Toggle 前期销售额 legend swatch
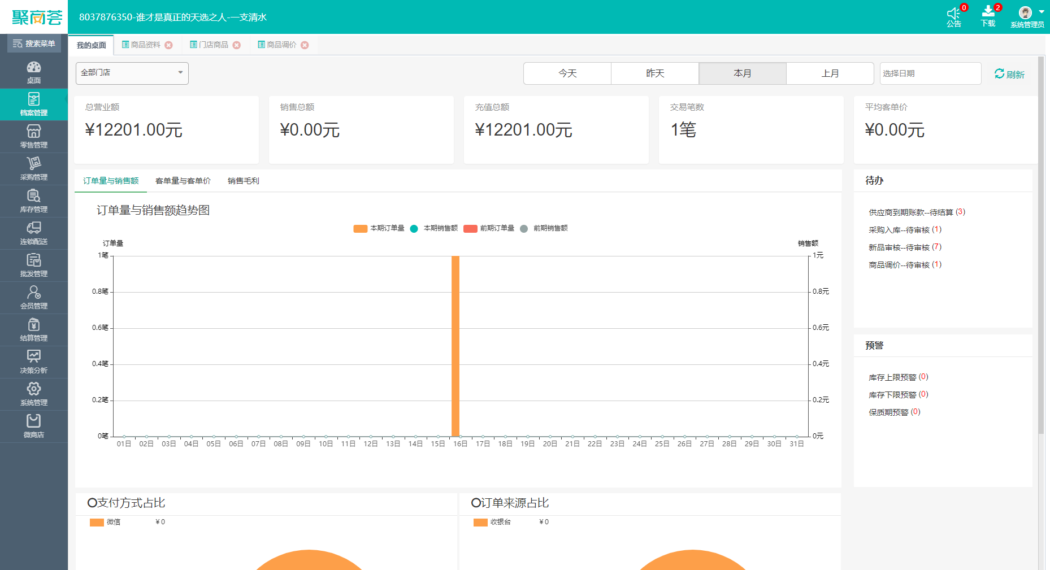This screenshot has width=1050, height=570. [x=524, y=229]
